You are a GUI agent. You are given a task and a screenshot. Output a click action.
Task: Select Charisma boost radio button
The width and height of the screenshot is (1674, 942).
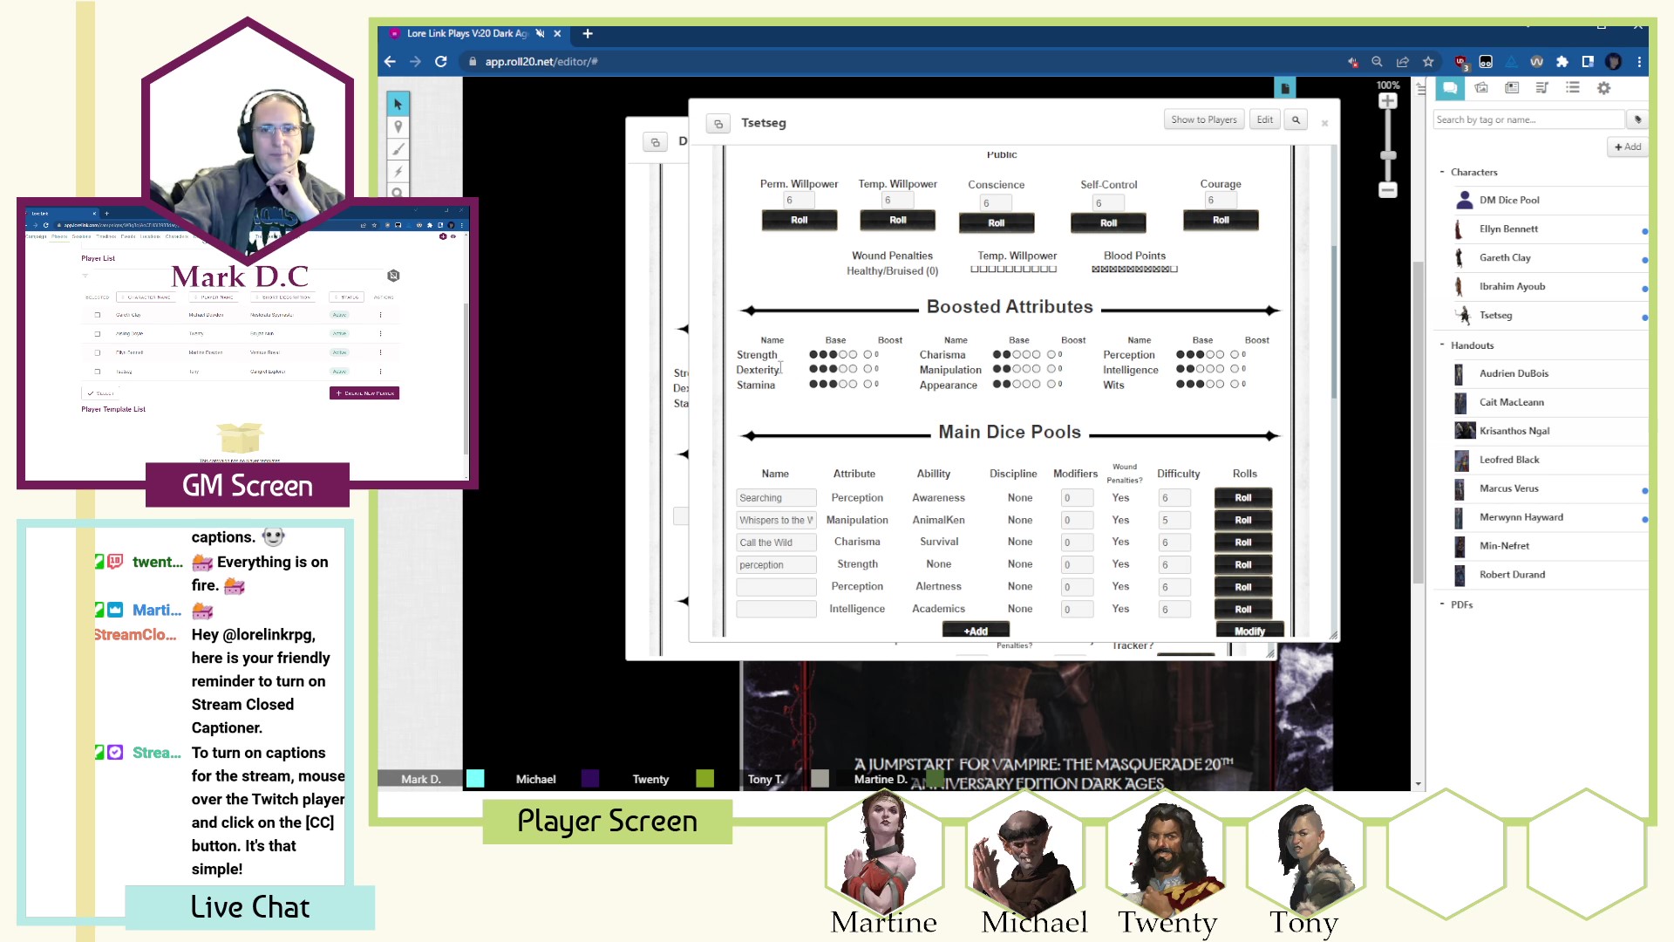click(x=1051, y=355)
